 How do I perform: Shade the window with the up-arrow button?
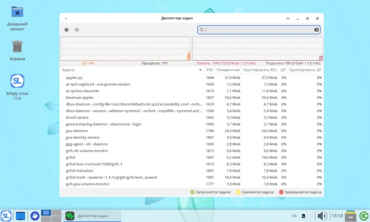pyautogui.click(x=288, y=18)
